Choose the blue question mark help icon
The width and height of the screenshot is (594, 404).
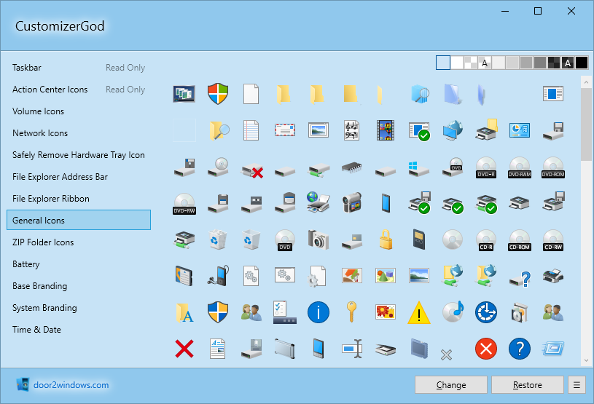click(520, 349)
